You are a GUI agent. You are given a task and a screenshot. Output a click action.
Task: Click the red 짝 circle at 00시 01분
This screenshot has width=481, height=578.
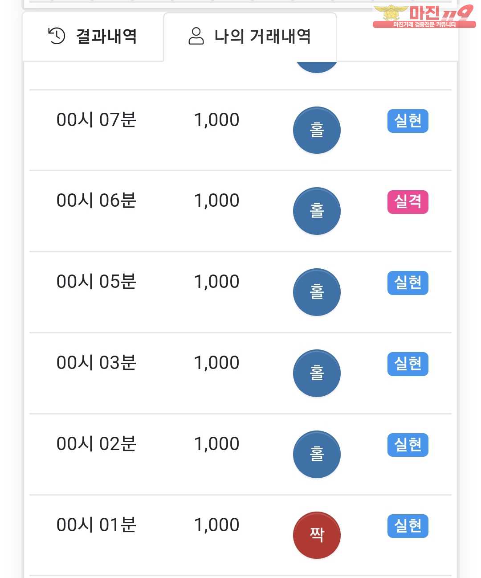click(x=317, y=535)
